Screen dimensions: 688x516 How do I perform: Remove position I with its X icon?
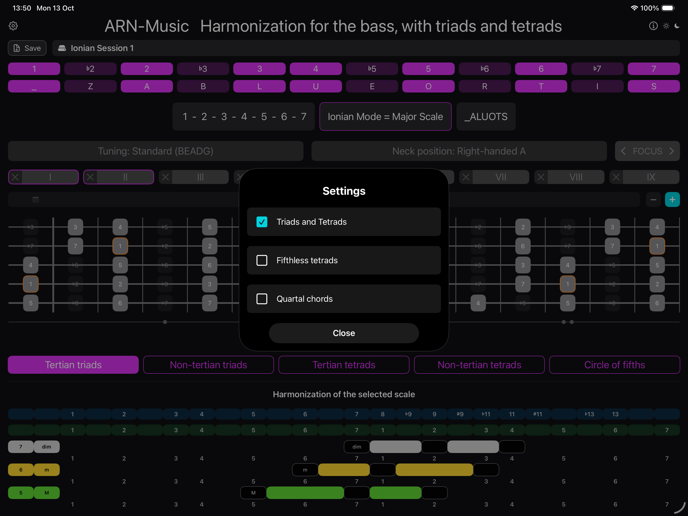coord(15,177)
